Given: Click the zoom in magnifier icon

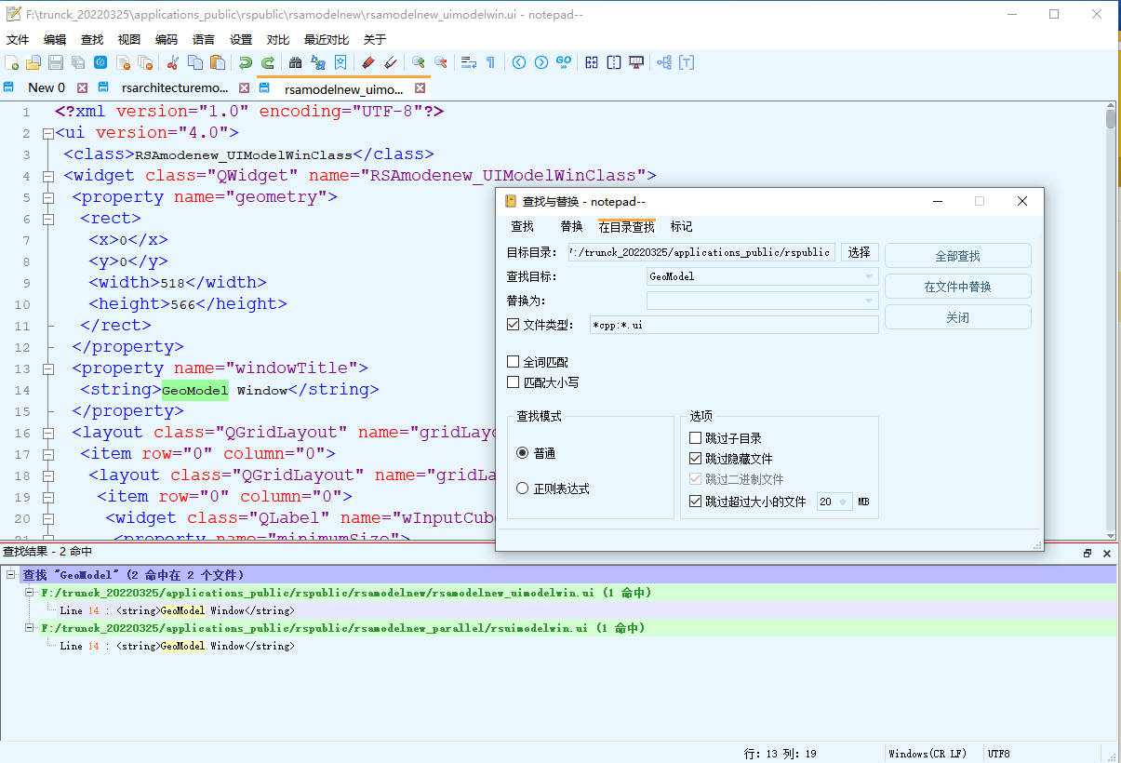Looking at the screenshot, I should 419,62.
